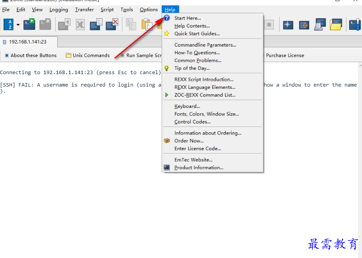Click the greyed-out crossed X toolbar icon
Screen dimensions: 362x258
coord(80,24)
